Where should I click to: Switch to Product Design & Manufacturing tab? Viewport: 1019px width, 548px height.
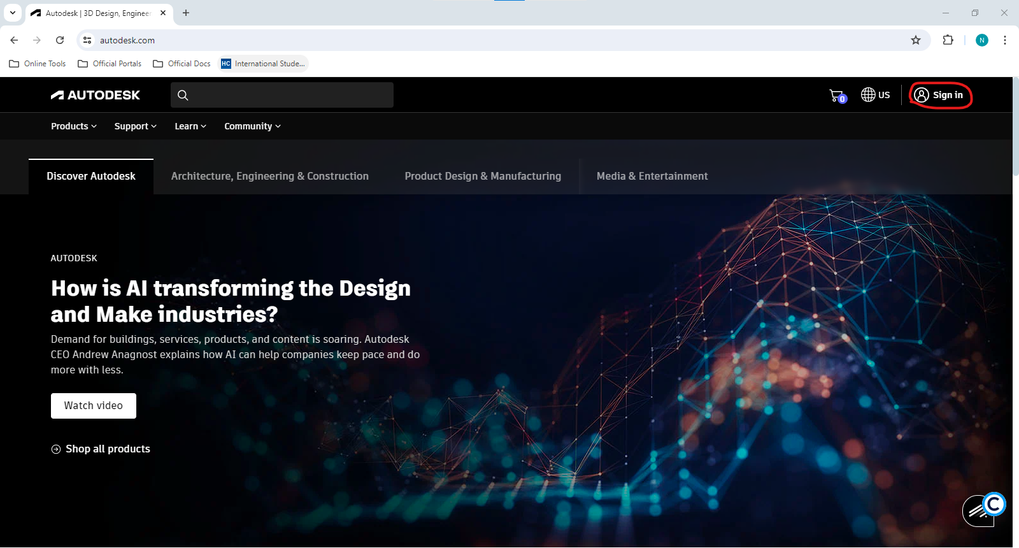click(x=483, y=177)
